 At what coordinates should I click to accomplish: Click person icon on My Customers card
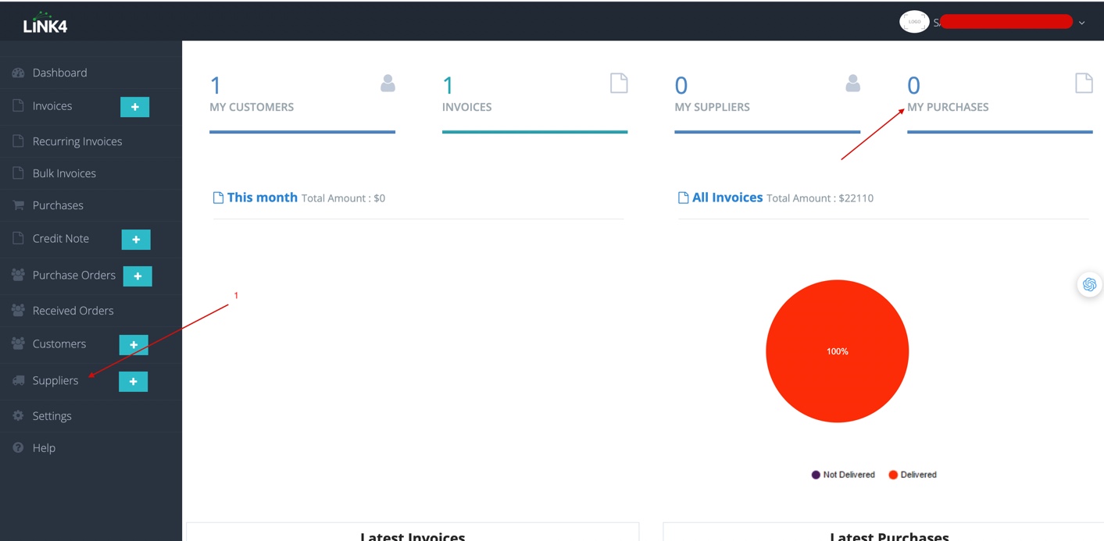tap(388, 84)
